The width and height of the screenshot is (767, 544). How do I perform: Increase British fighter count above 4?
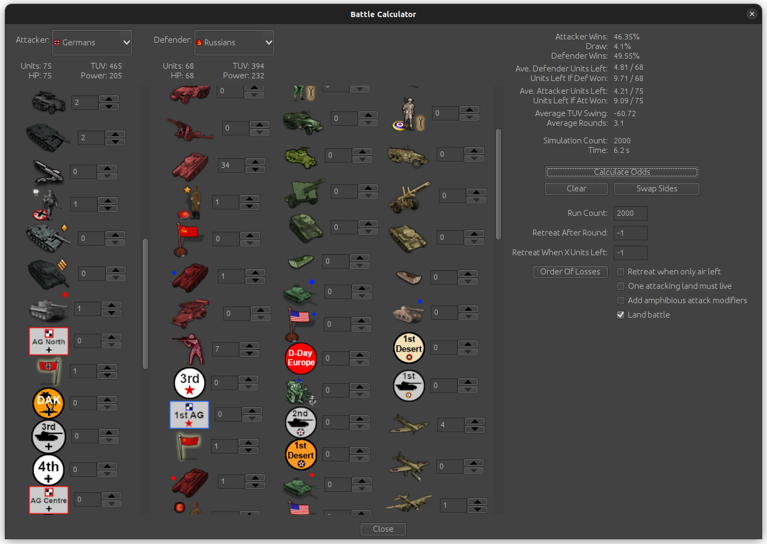[x=475, y=421]
